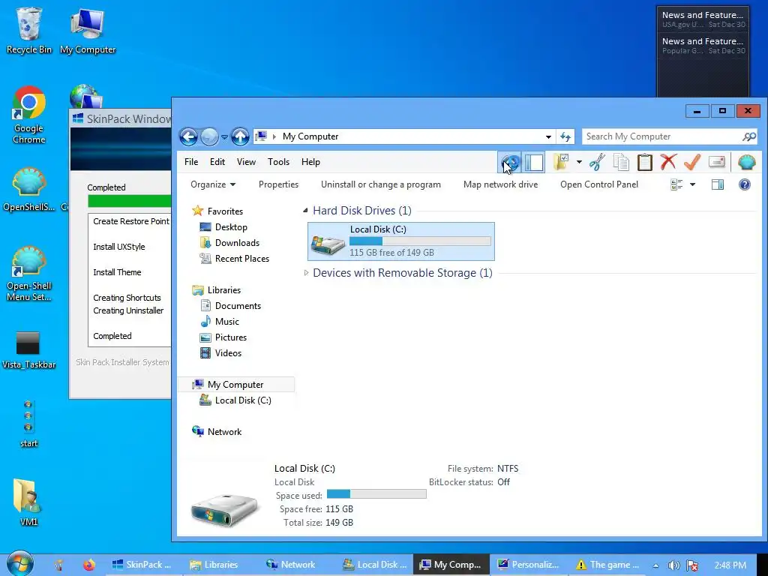This screenshot has width=768, height=576.
Task: Select the Vista_Taskbar desktop icon
Action: click(29, 349)
